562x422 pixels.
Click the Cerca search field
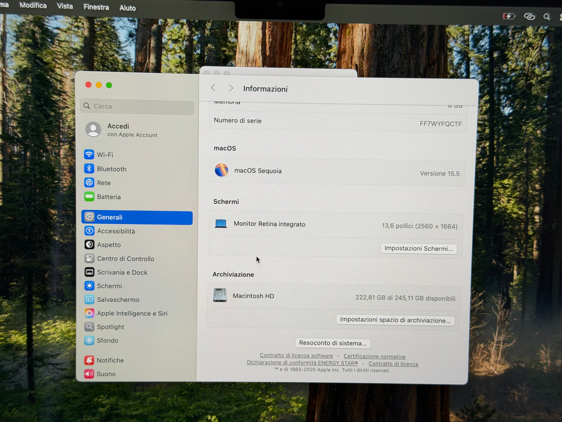click(x=137, y=106)
